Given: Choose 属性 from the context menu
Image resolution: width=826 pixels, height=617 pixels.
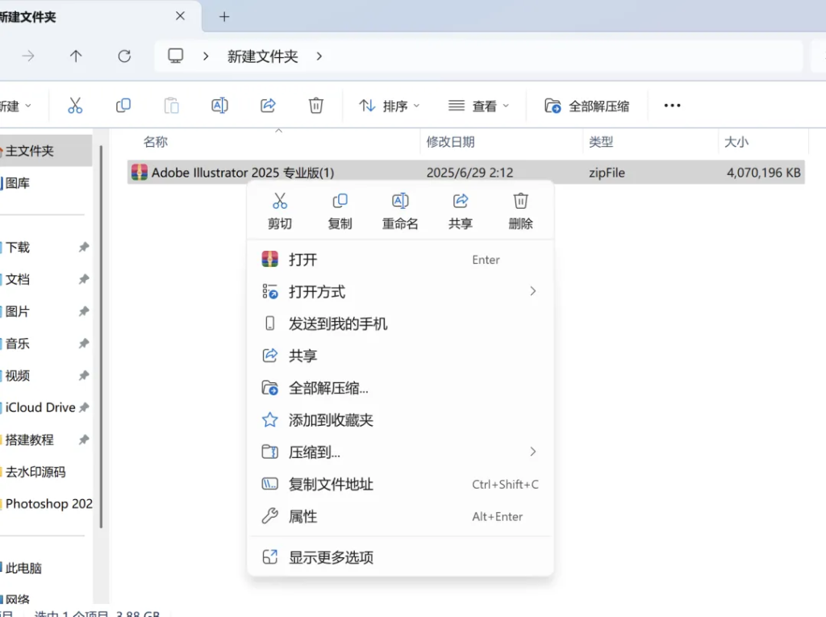Looking at the screenshot, I should click(400, 516).
